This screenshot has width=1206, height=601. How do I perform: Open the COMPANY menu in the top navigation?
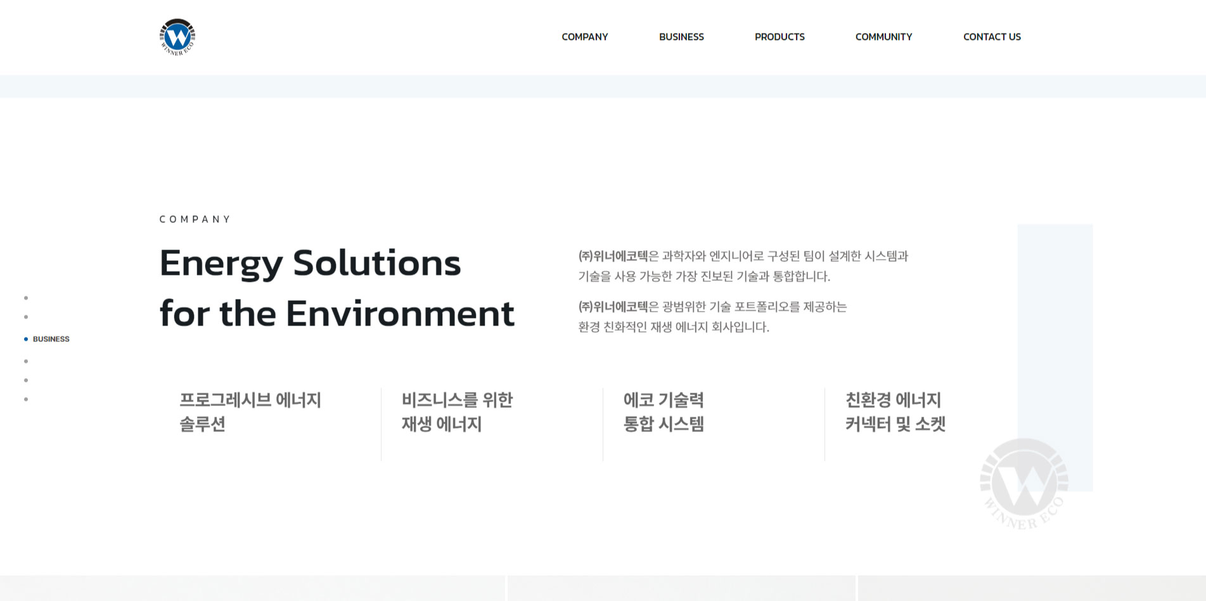(584, 37)
